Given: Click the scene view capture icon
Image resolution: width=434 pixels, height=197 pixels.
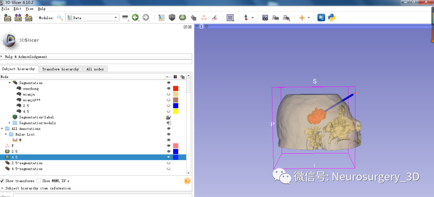Looking at the screenshot, I should [x=275, y=18].
